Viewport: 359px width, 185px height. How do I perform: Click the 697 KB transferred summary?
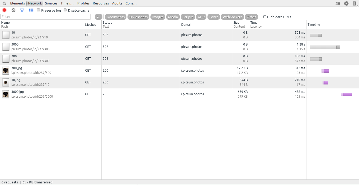[x=37, y=182]
